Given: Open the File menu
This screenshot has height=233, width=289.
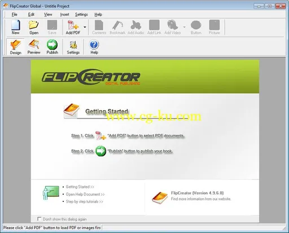Looking at the screenshot, I should 14,15.
